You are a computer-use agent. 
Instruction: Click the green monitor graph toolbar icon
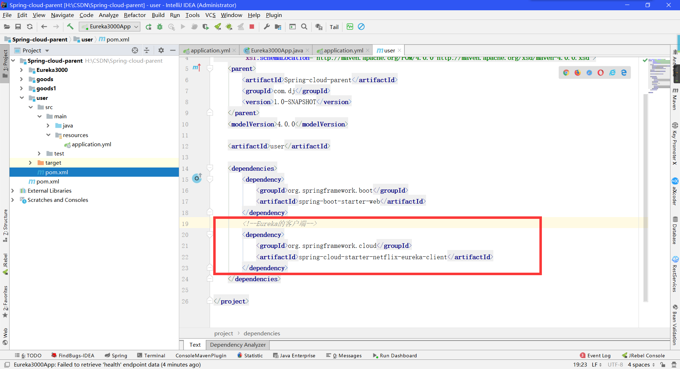pos(350,27)
